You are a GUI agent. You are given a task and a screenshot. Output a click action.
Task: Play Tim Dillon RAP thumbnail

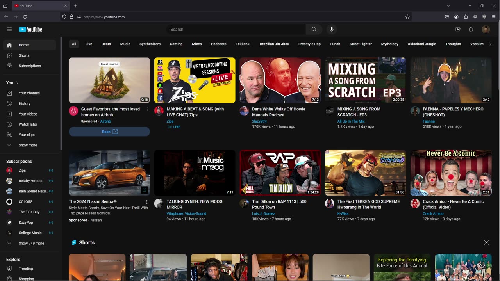click(x=280, y=173)
